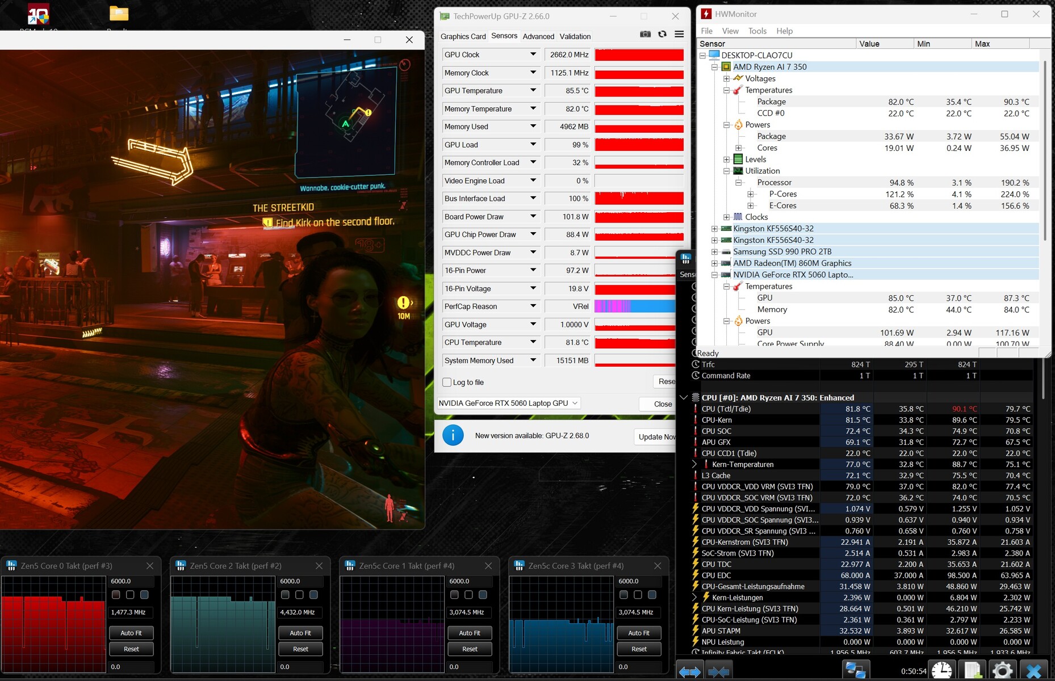Click the HWiNFO expand columns arrows icon
This screenshot has width=1055, height=681.
tap(689, 672)
